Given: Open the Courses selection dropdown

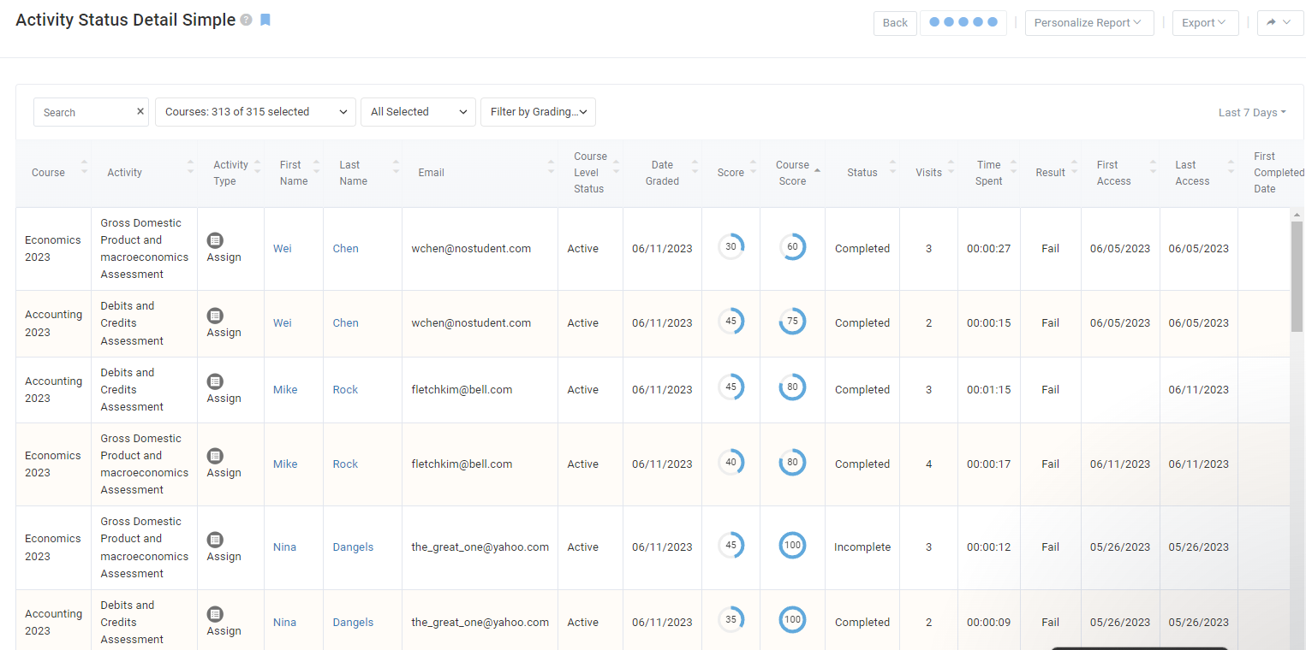Looking at the screenshot, I should pyautogui.click(x=255, y=112).
